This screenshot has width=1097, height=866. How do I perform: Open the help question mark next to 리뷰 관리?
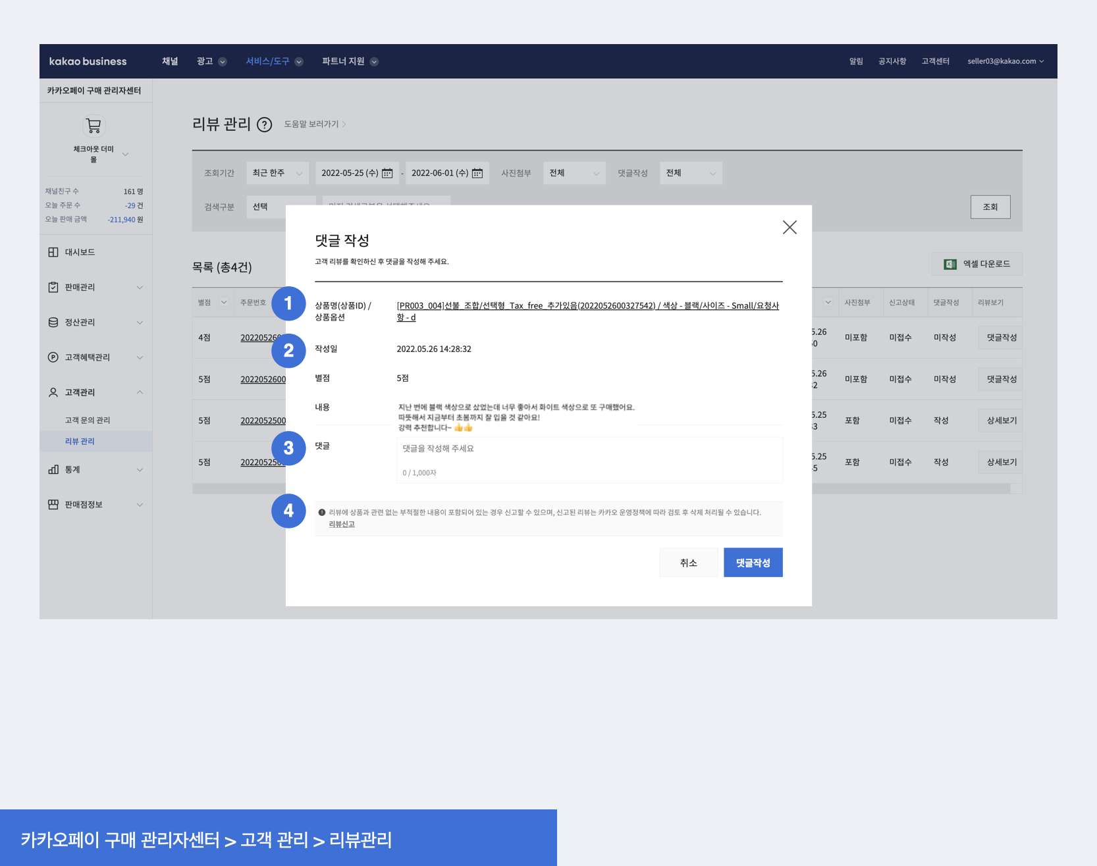click(265, 124)
